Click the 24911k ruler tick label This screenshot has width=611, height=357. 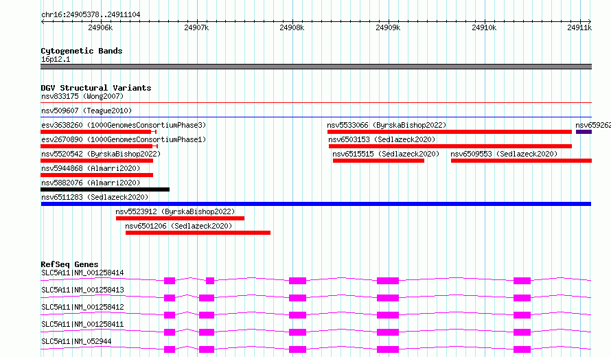pos(579,27)
